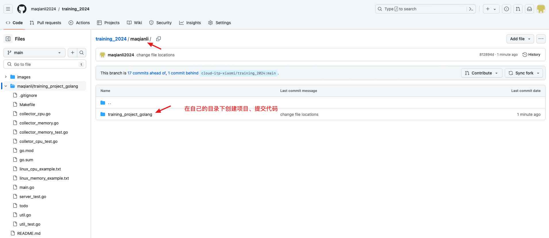
Task: Open the training_project_golang folder icon
Action: click(103, 114)
